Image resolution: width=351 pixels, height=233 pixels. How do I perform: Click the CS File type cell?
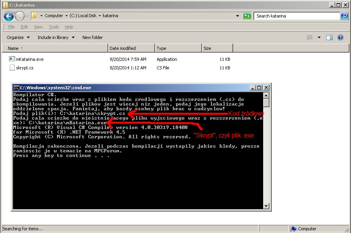click(x=163, y=68)
